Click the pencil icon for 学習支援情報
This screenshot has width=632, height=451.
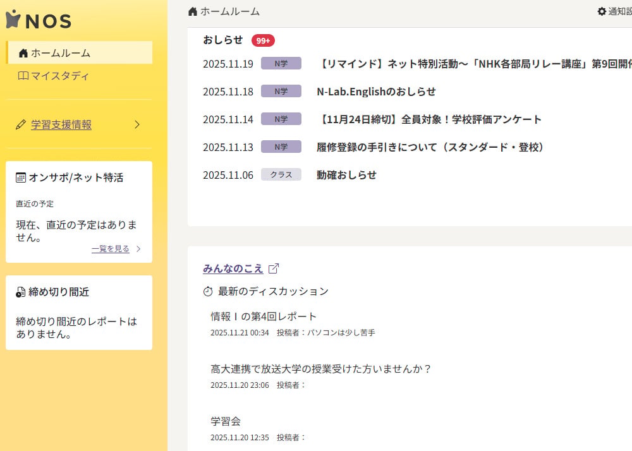point(21,124)
